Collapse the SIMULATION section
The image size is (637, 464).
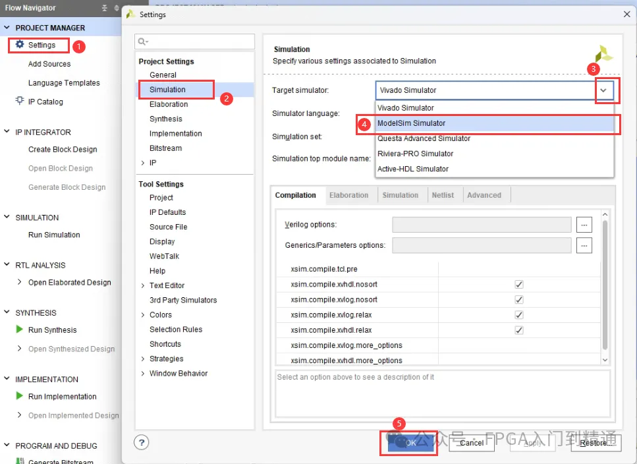(x=7, y=217)
